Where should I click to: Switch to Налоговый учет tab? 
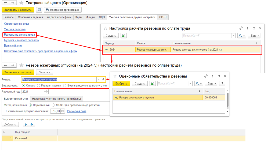point(56,98)
